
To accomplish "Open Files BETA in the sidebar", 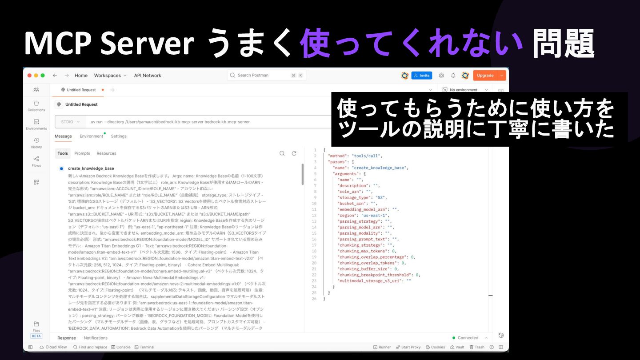I will 36,330.
